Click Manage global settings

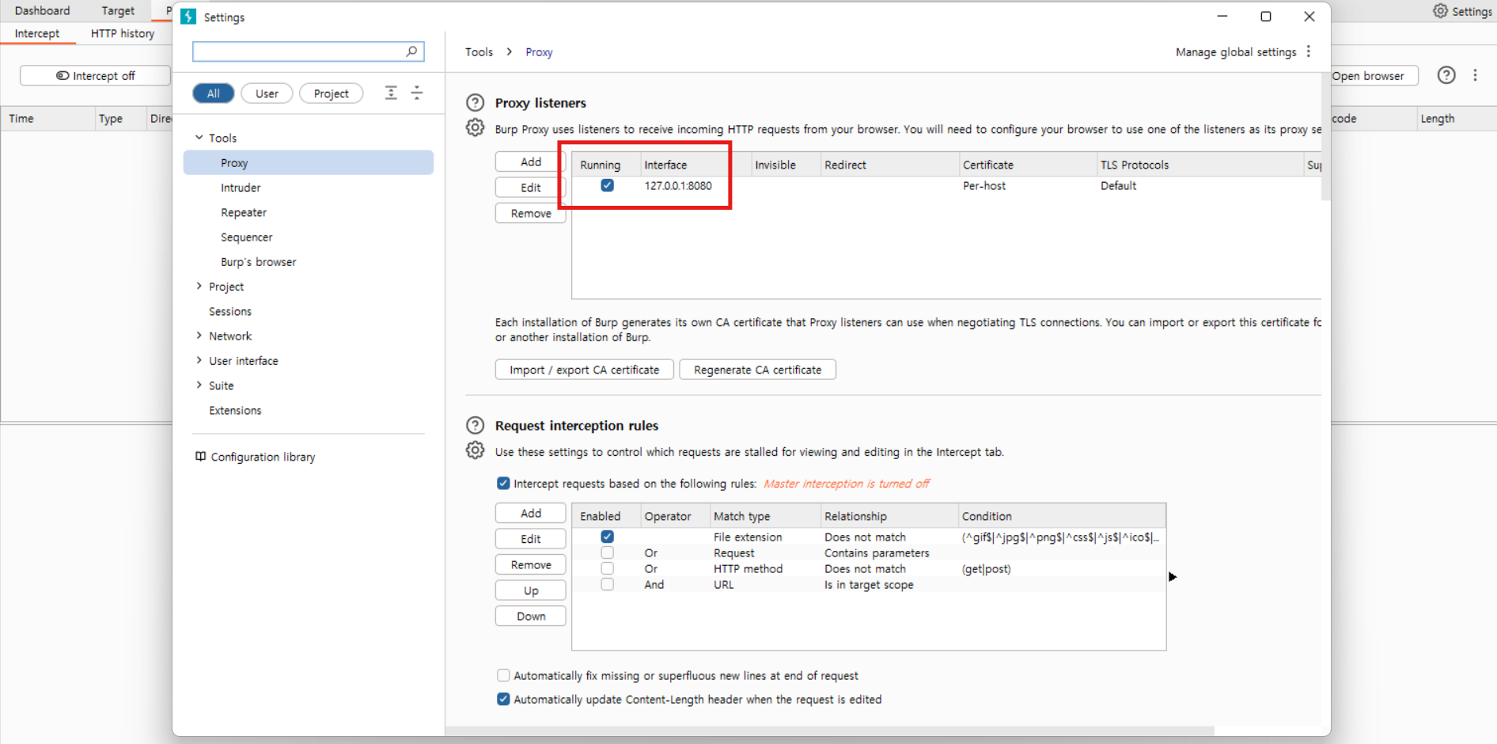[1236, 52]
